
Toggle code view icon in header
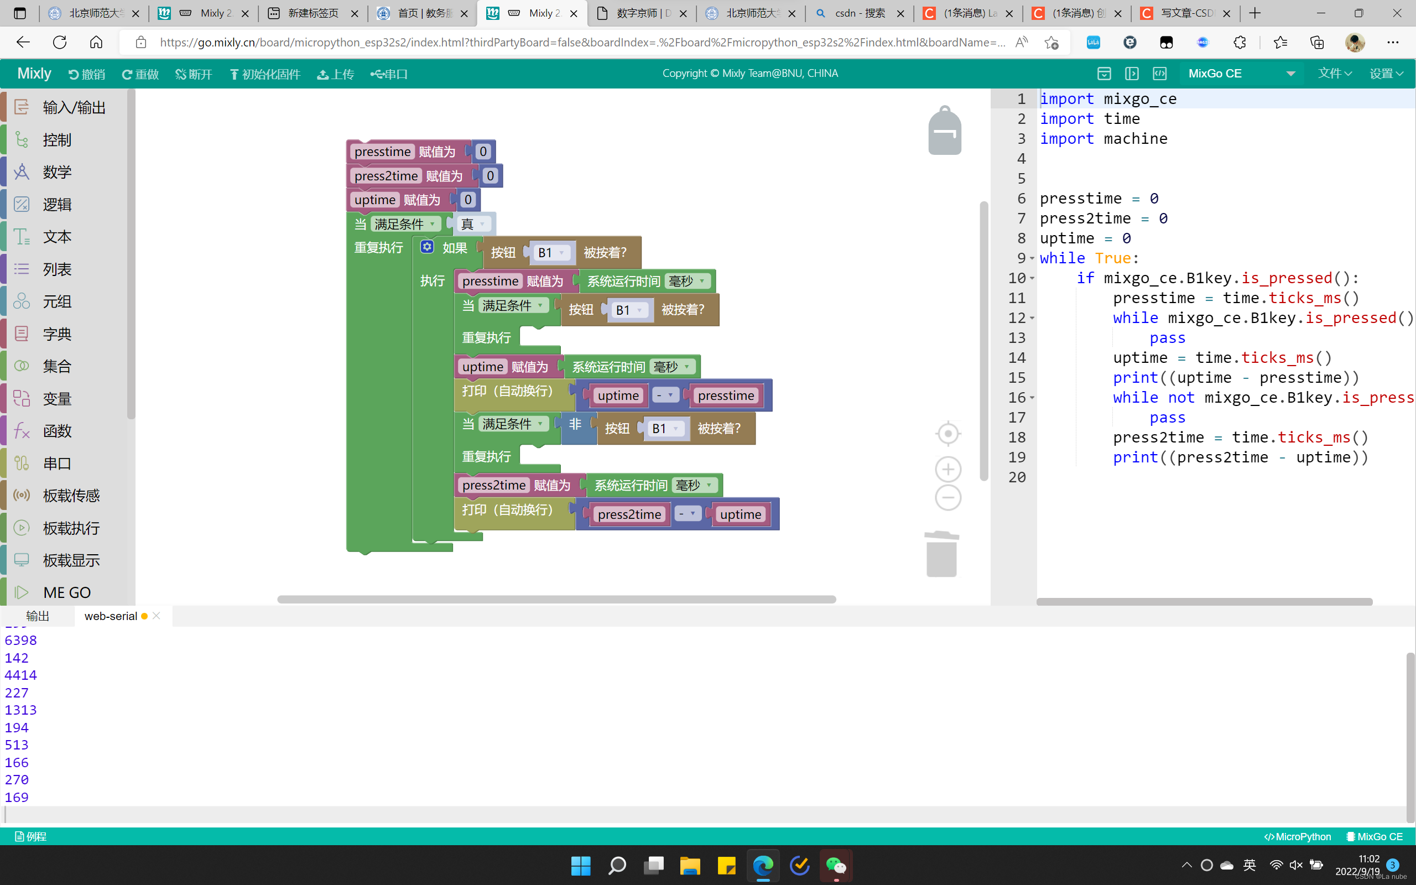click(x=1159, y=74)
